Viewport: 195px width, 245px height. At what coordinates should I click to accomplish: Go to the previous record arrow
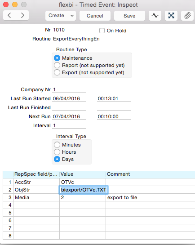coord(9,15)
